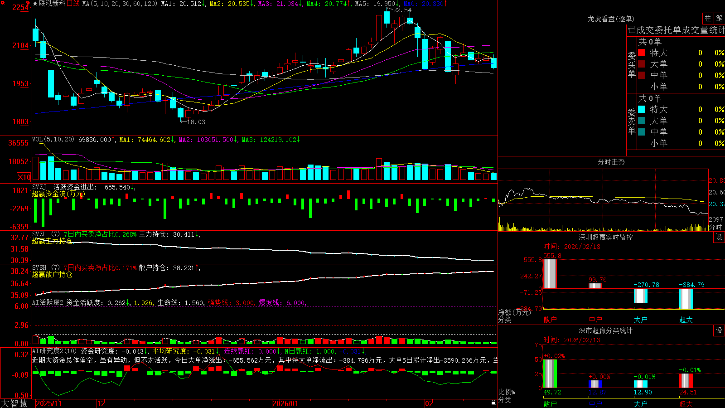The width and height of the screenshot is (725, 408).
Task: Click the 散户 555.8 net amount bar
Action: click(550, 274)
